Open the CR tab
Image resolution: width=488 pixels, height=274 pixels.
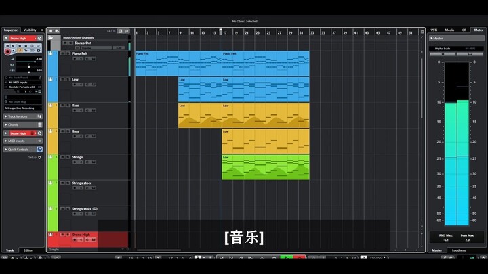click(464, 30)
